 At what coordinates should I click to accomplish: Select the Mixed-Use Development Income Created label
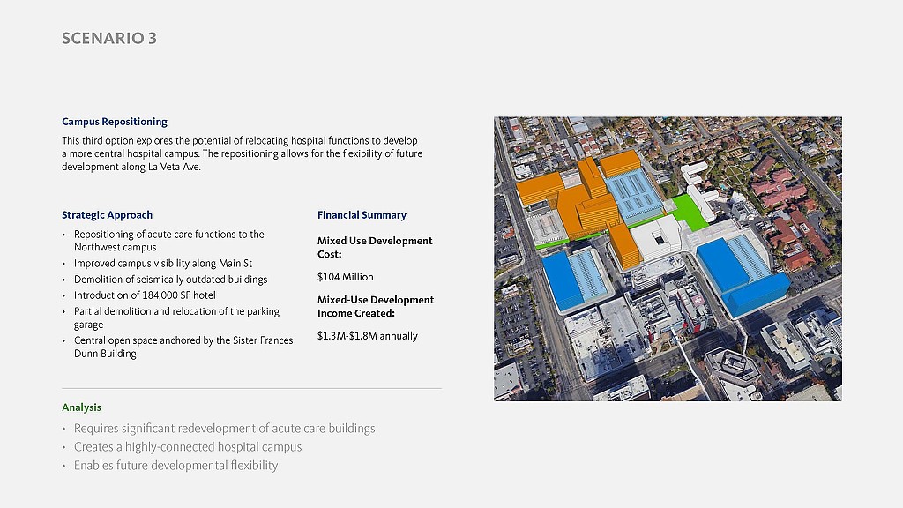coord(376,306)
